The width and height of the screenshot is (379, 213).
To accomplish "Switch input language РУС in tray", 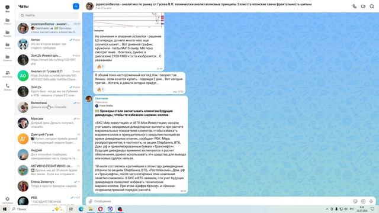I will 352,209.
